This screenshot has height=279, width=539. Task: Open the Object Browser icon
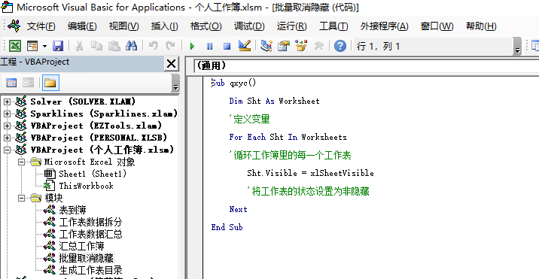pos(301,46)
